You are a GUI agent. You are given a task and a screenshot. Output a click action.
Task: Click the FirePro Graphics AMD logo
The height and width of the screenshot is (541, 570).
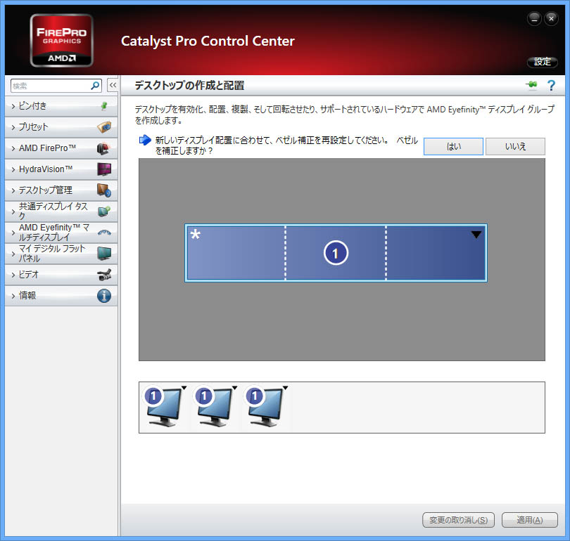(x=62, y=40)
